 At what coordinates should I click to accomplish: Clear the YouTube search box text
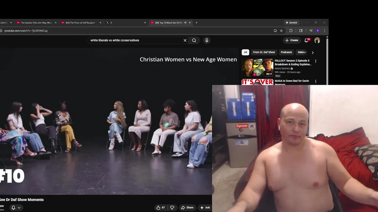point(185,40)
